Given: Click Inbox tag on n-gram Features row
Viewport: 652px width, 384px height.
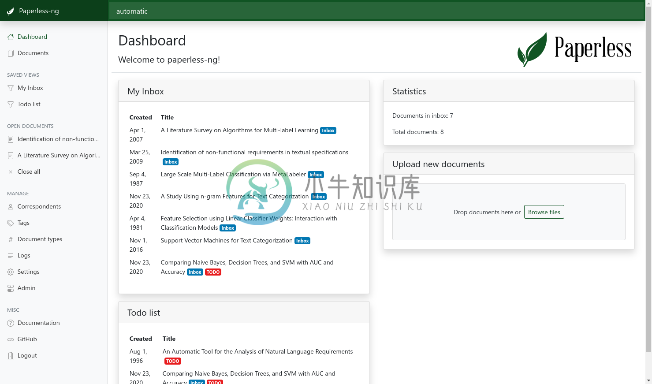Looking at the screenshot, I should pyautogui.click(x=319, y=197).
